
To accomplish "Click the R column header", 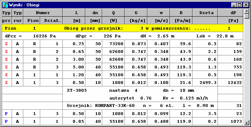I will click(181, 13).
